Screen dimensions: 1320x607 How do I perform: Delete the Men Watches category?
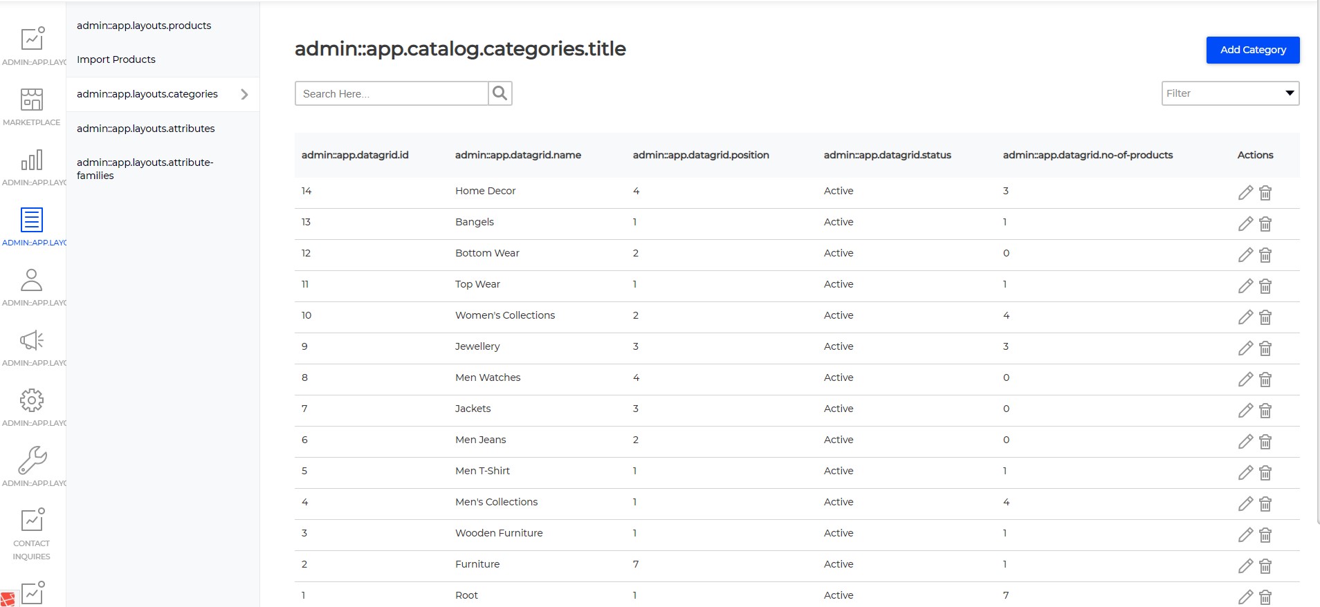(x=1265, y=380)
